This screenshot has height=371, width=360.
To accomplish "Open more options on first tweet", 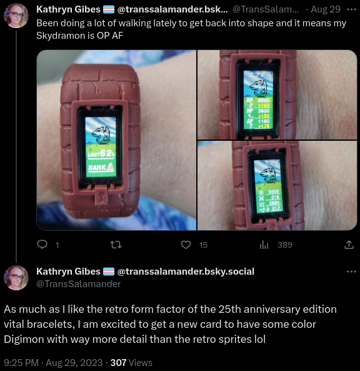I will [351, 10].
